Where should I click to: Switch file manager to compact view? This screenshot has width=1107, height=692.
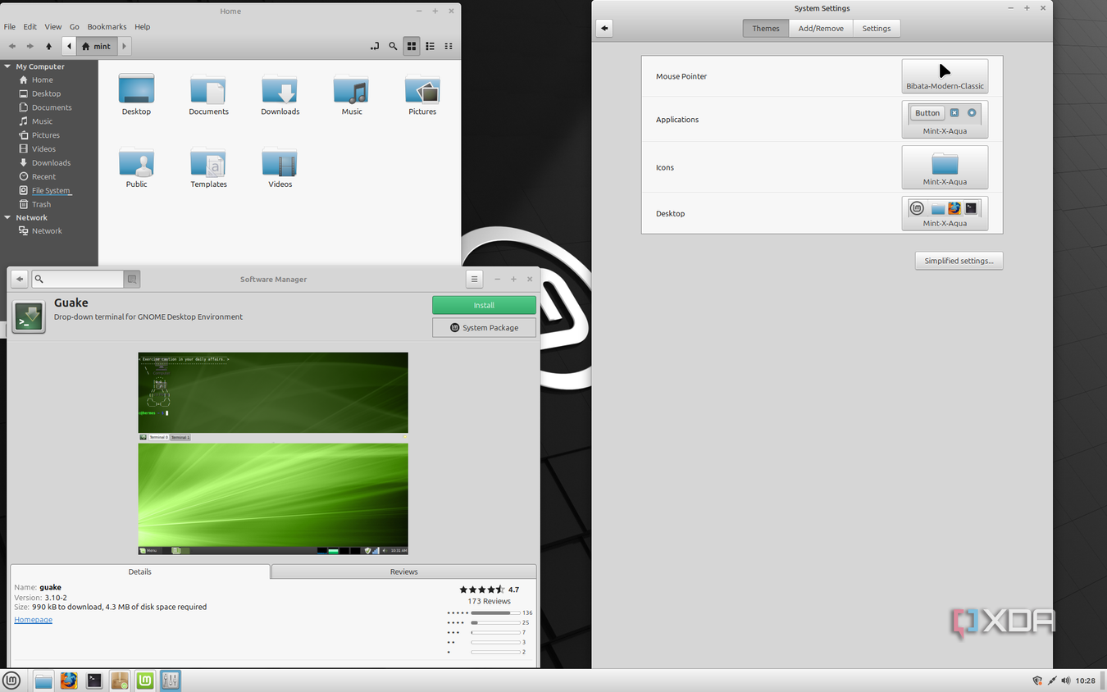click(x=449, y=47)
